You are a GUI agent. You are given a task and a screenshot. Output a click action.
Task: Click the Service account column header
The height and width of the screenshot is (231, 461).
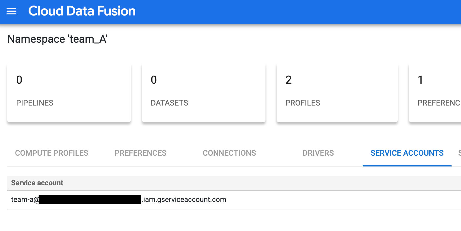(x=37, y=183)
